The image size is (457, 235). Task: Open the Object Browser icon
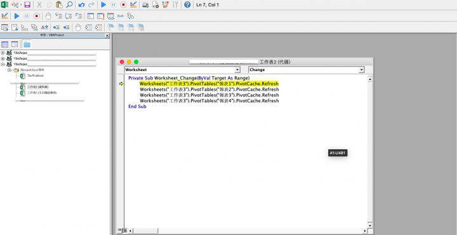tap(165, 4)
